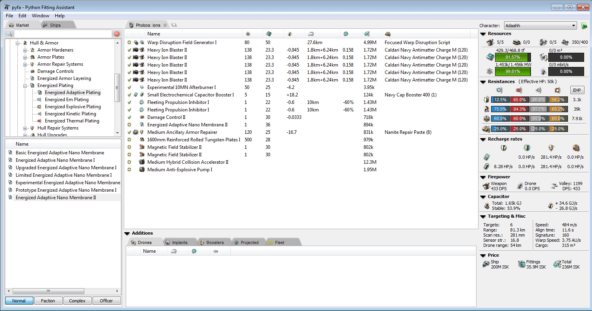Image resolution: width=592 pixels, height=311 pixels.
Task: Toggle state of Warp Disruption Field Generator I
Action: click(x=129, y=43)
